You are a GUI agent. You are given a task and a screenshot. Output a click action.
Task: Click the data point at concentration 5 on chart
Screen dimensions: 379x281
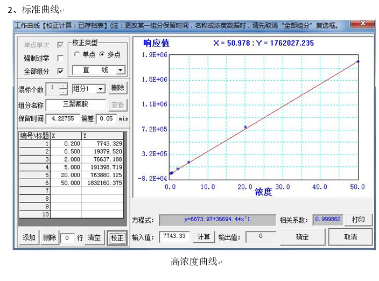(189, 162)
